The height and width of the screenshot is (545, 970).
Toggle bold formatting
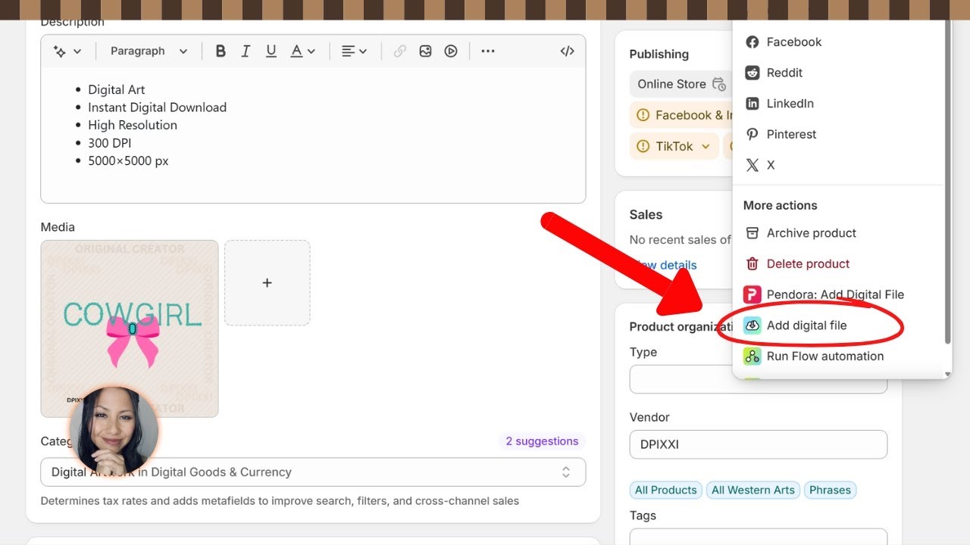coord(221,51)
